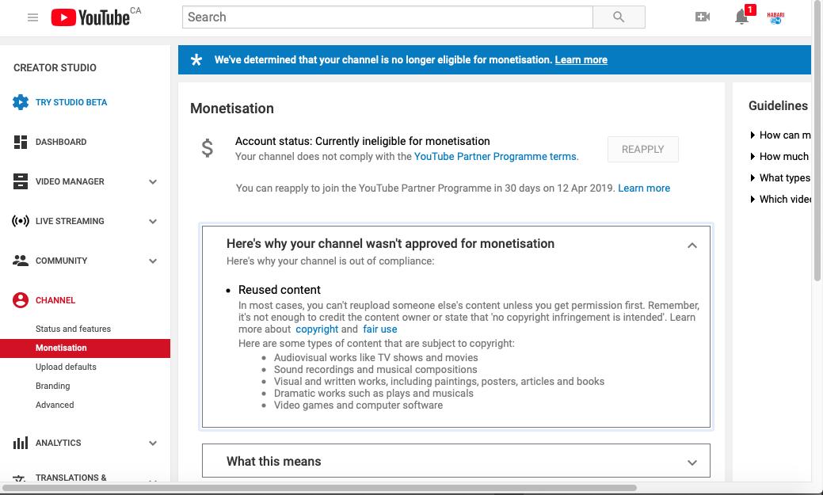Open notifications bell
This screenshot has width=823, height=495.
[x=741, y=17]
